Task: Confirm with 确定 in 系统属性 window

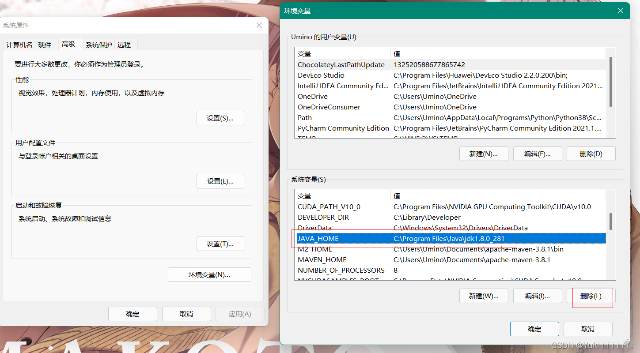Action: (133, 314)
